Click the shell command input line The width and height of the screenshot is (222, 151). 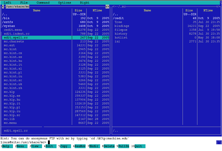[65, 142]
